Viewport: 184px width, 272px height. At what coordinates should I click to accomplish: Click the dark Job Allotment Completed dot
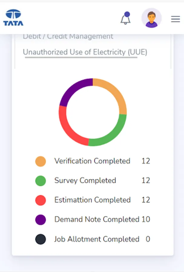[41, 239]
